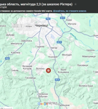Star this map with the star icon

[x=75, y=4]
